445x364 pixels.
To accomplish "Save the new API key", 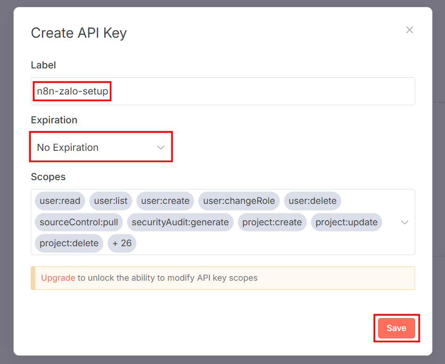I will coord(396,328).
